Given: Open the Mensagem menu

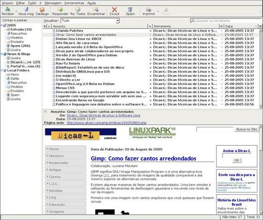Looking at the screenshot, I should tap(53, 3).
